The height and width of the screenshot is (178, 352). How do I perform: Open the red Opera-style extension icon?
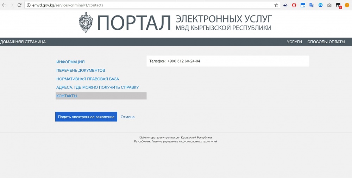(294, 5)
